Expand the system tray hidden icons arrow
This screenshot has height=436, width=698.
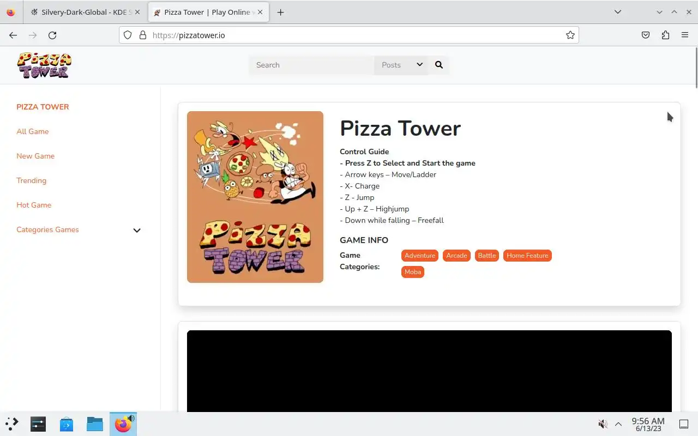click(618, 424)
